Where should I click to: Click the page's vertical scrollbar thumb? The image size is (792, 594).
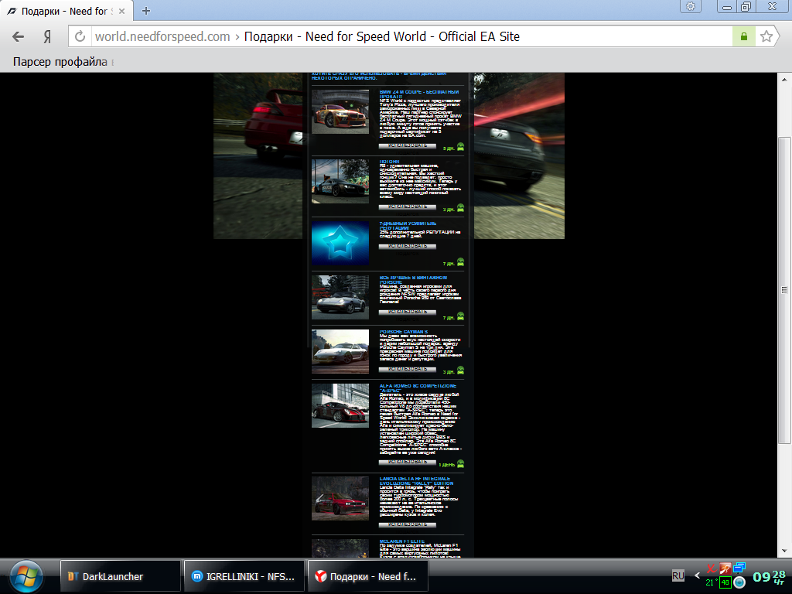click(x=784, y=290)
